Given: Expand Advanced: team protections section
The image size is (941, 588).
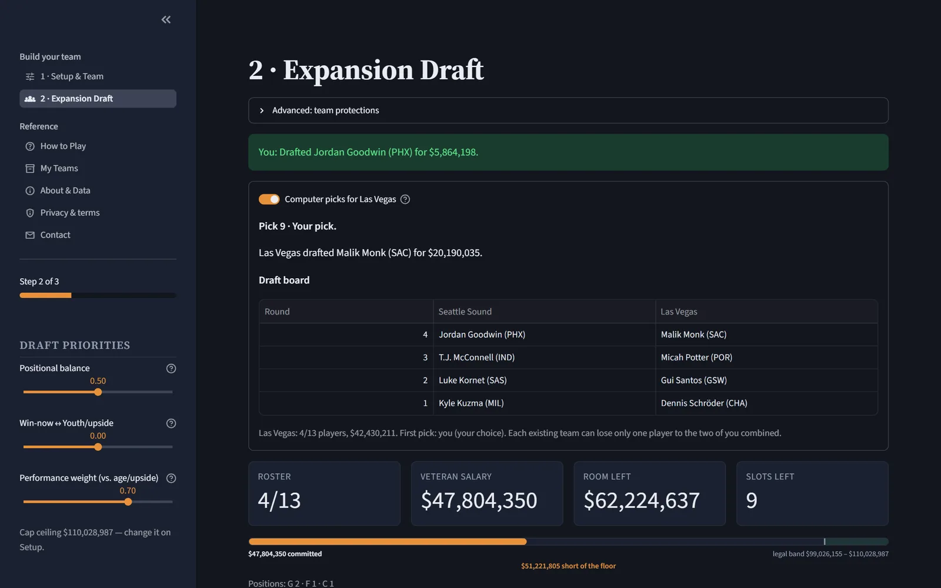Looking at the screenshot, I should click(x=568, y=111).
